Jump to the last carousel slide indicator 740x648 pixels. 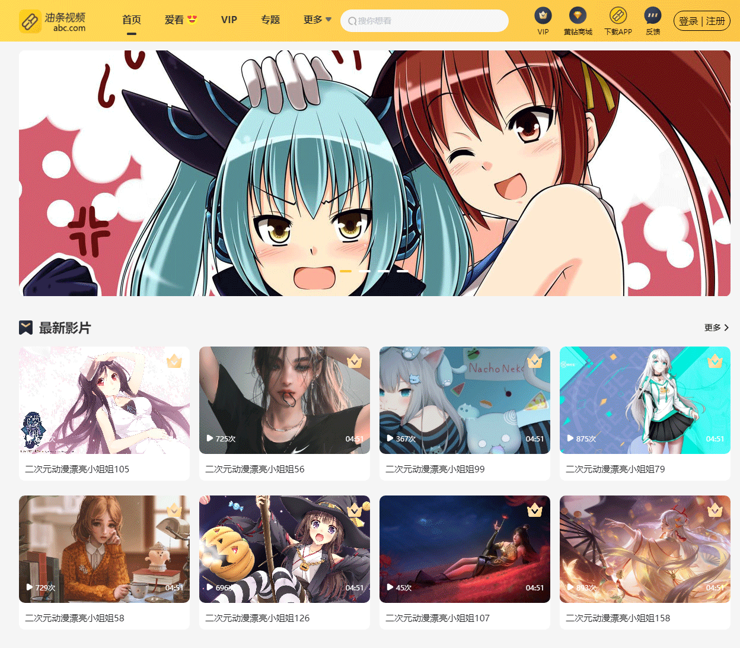click(403, 271)
